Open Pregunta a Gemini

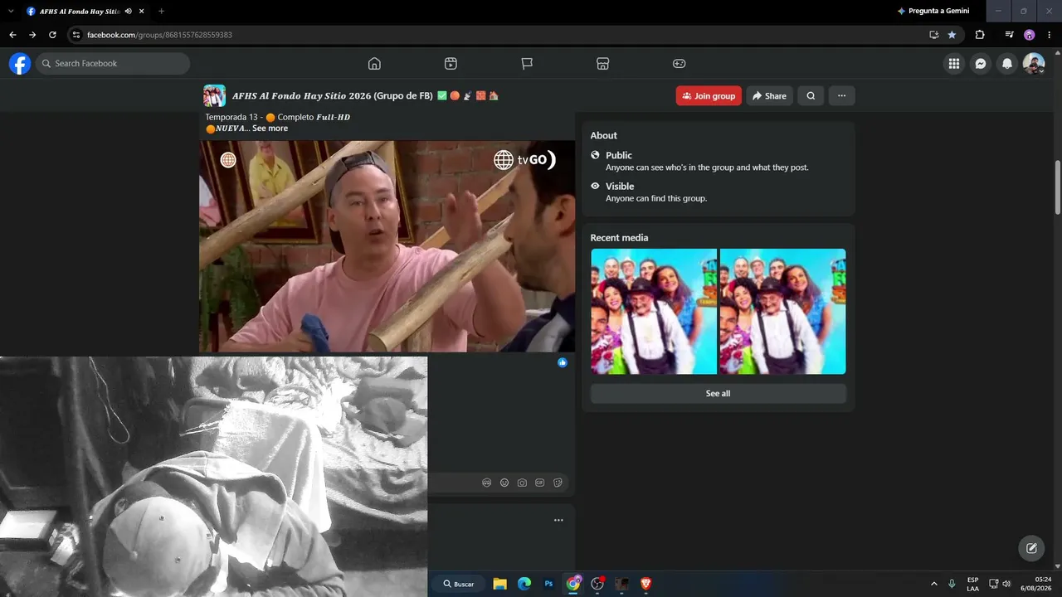[x=933, y=11]
